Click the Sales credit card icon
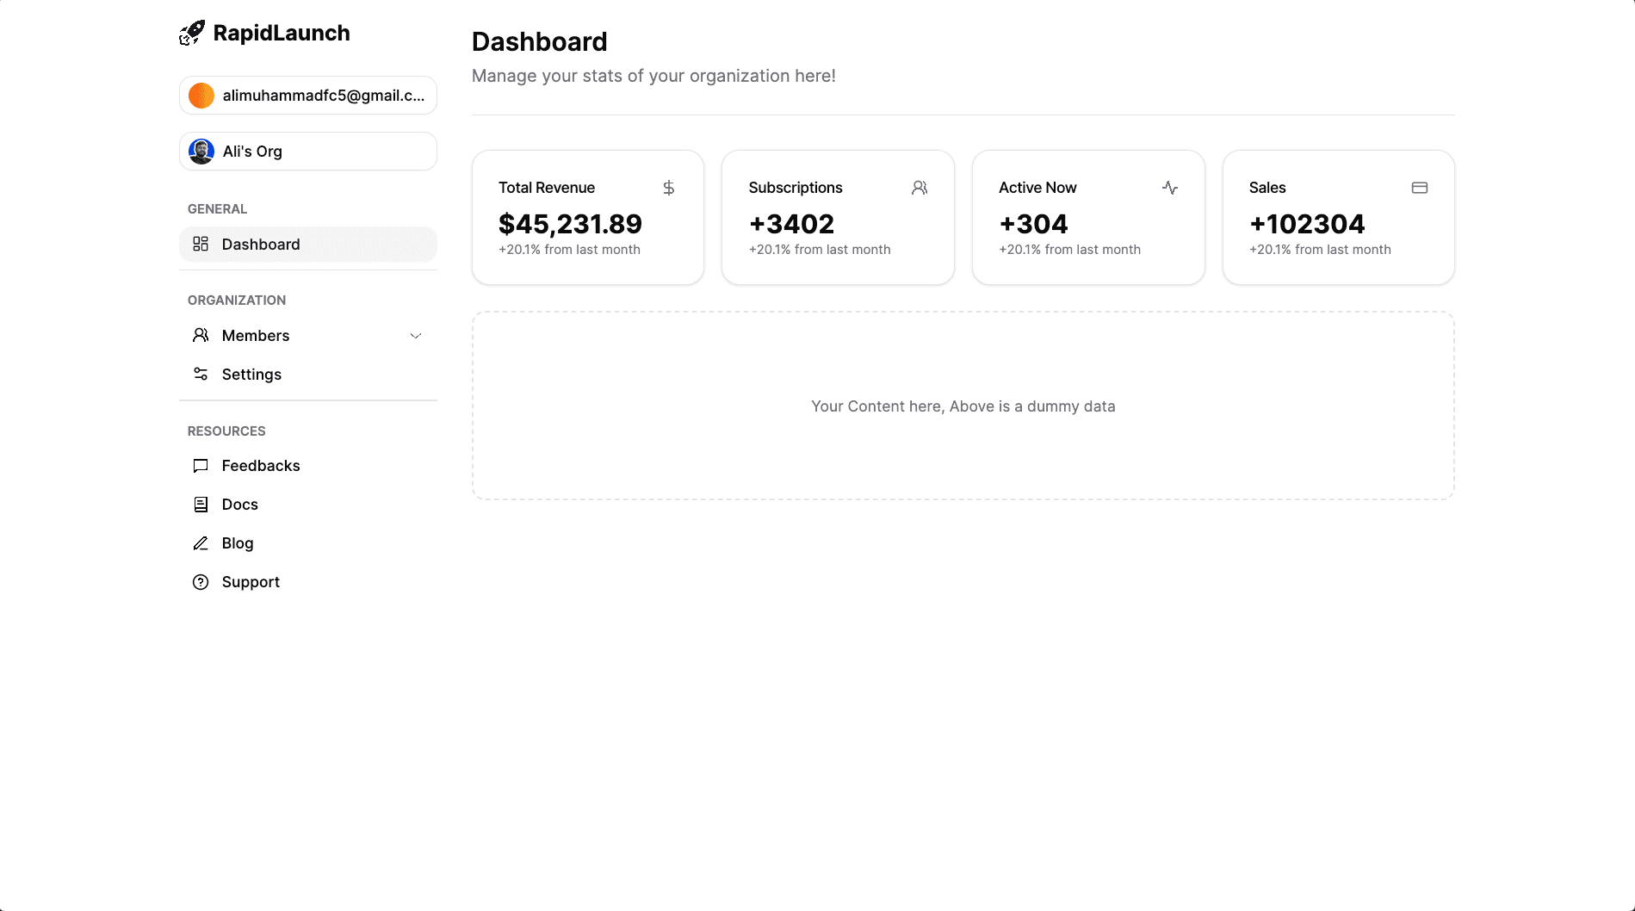The height and width of the screenshot is (911, 1635). (x=1419, y=187)
